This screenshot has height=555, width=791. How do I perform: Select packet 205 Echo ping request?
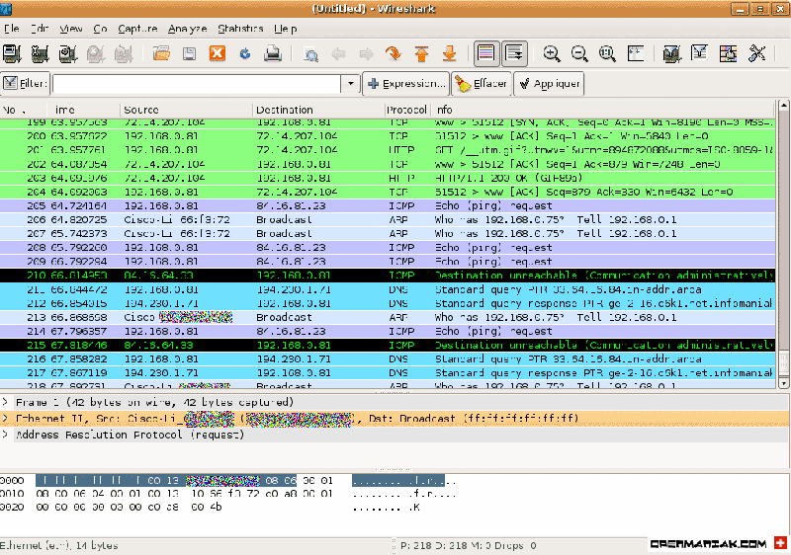pos(388,206)
